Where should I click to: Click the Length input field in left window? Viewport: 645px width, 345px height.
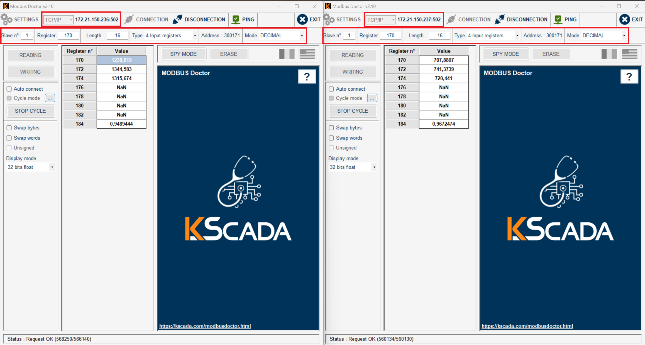[x=118, y=36]
